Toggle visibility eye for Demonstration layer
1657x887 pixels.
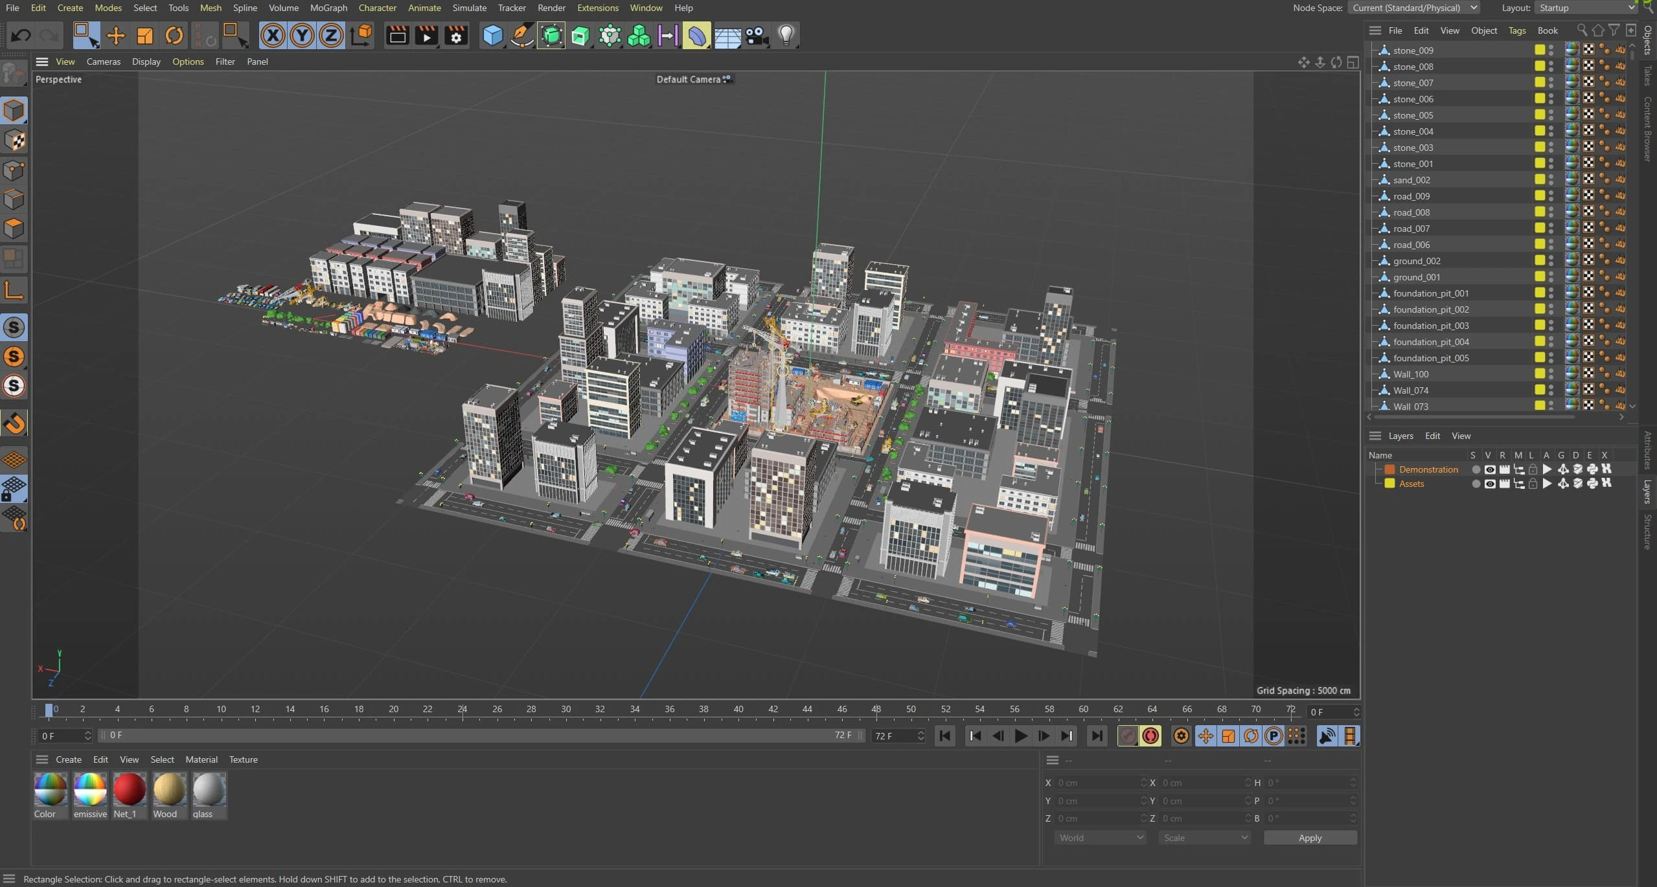1489,469
